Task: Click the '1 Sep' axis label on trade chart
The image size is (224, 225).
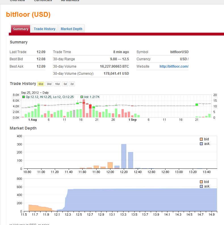Action: [132, 120]
